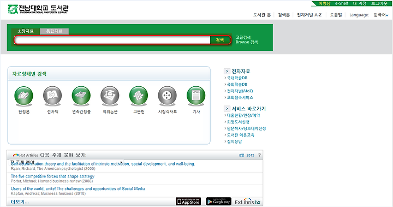Open the 전 주제 분야 subject dropdown
393x207 pixels.
(x=67, y=162)
